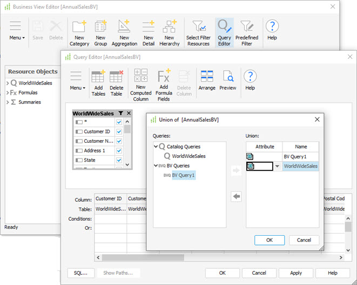The height and width of the screenshot is (285, 357).
Task: Collapse BV Queries in Union dialog
Action: (x=156, y=165)
